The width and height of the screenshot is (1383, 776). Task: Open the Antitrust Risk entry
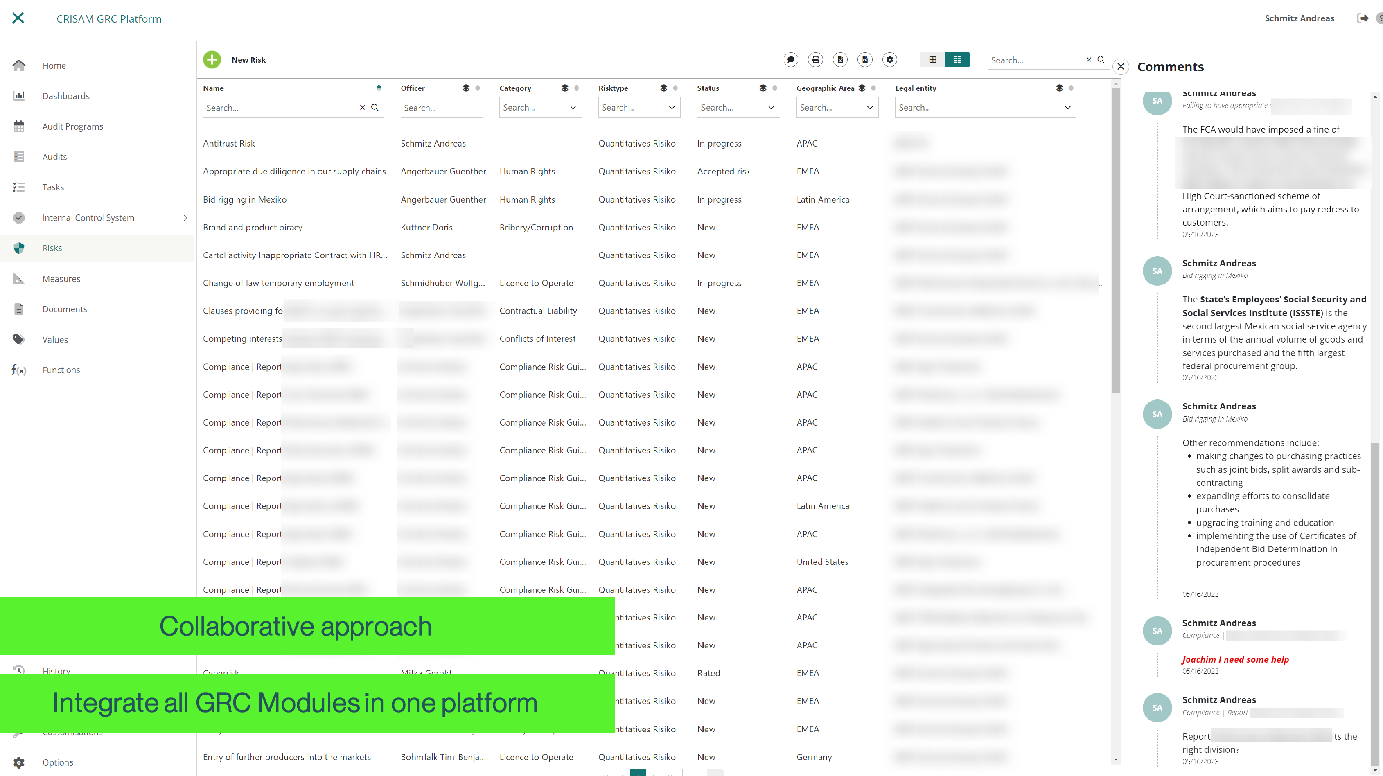[x=229, y=143]
